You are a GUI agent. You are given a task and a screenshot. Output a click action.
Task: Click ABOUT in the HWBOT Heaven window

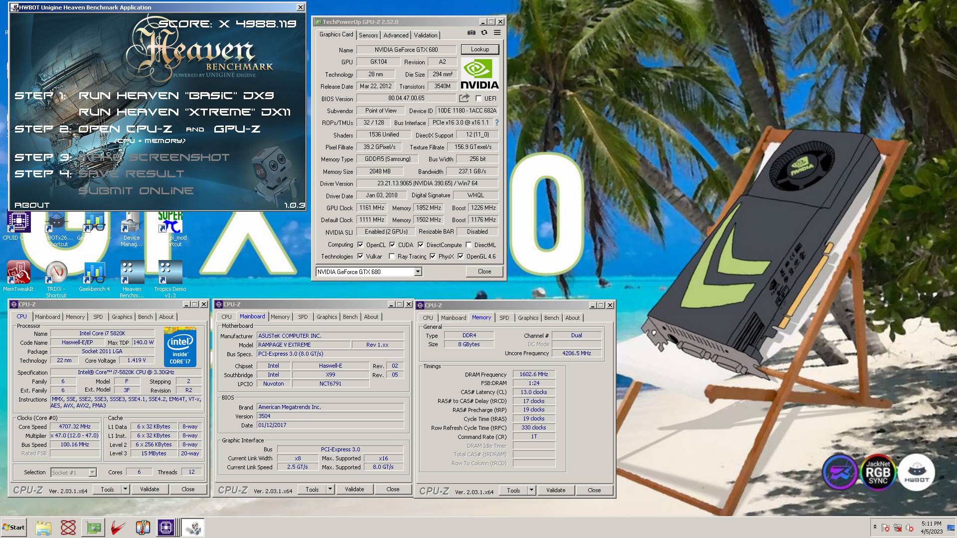32,205
